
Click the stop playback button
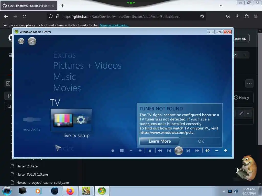click(150, 151)
